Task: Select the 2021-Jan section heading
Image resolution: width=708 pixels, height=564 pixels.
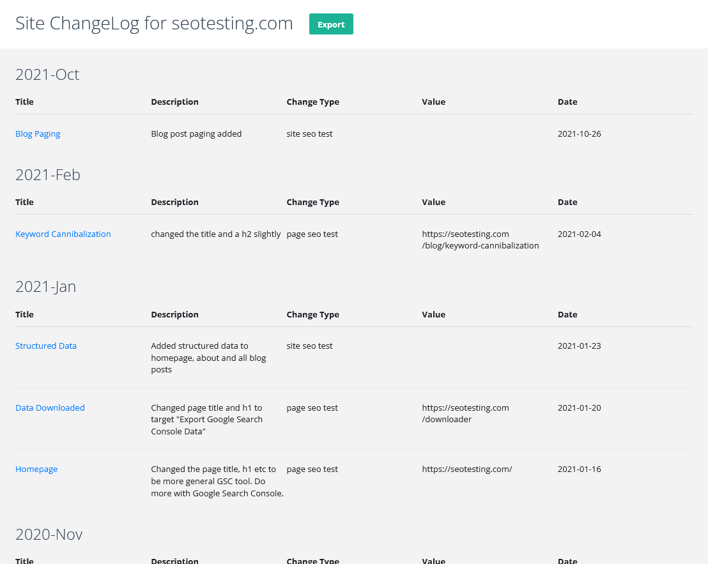Action: (45, 286)
